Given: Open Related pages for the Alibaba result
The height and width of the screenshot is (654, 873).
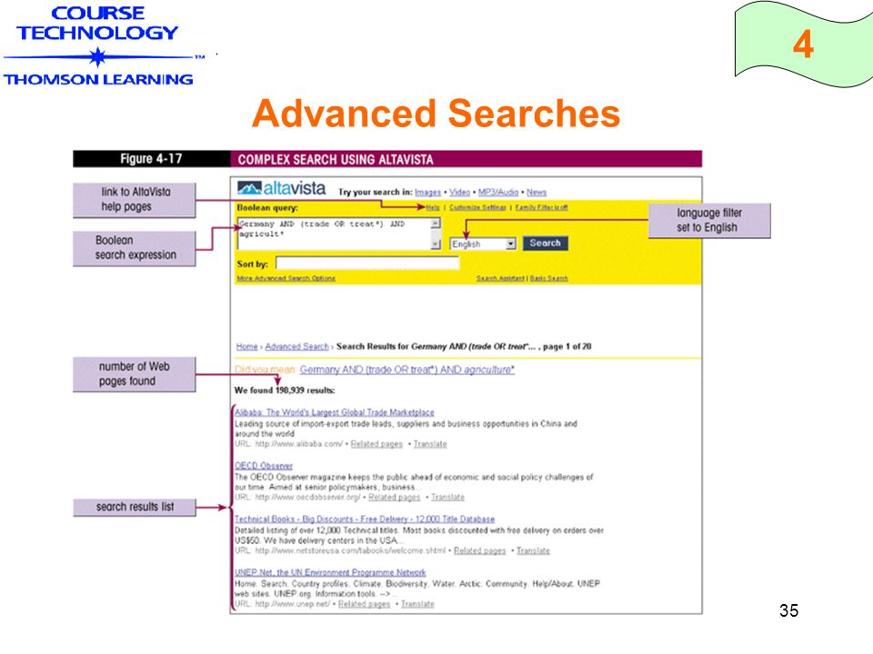Looking at the screenshot, I should [x=376, y=444].
